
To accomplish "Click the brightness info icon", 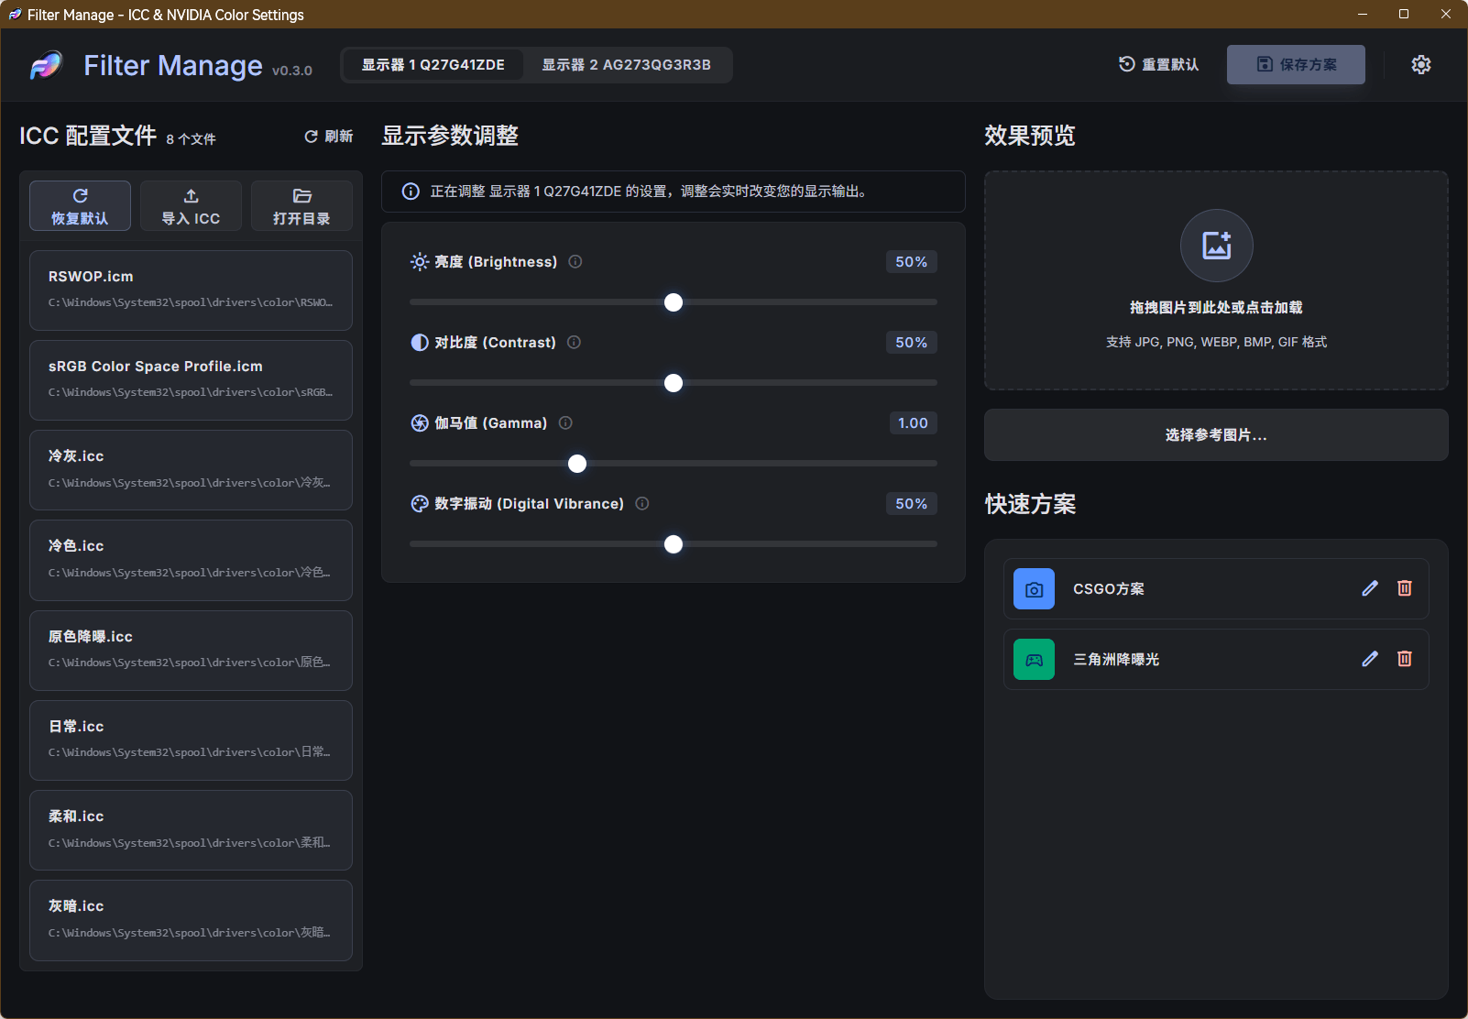I will click(x=575, y=261).
